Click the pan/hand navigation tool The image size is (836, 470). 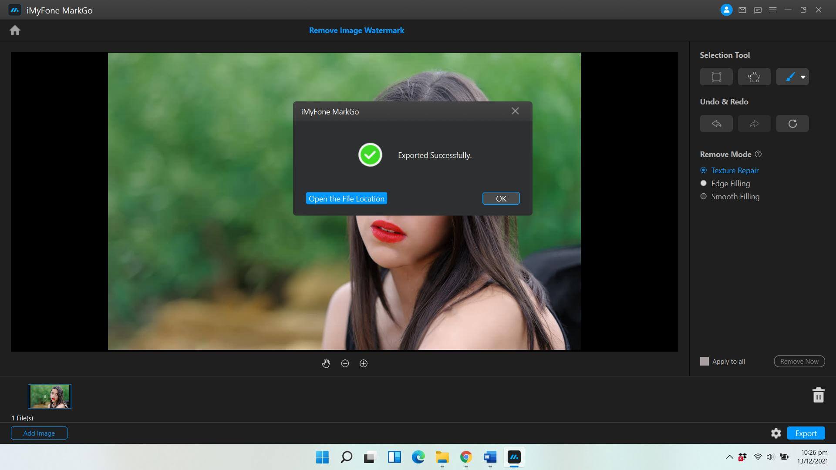click(326, 363)
